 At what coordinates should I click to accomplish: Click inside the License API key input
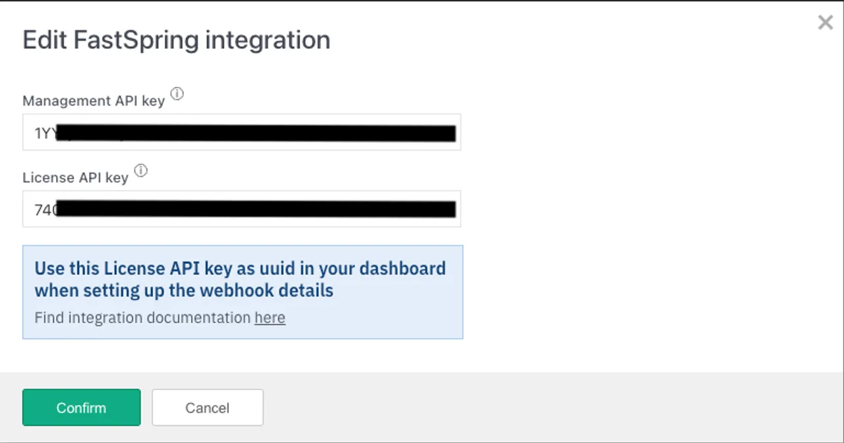tap(241, 209)
